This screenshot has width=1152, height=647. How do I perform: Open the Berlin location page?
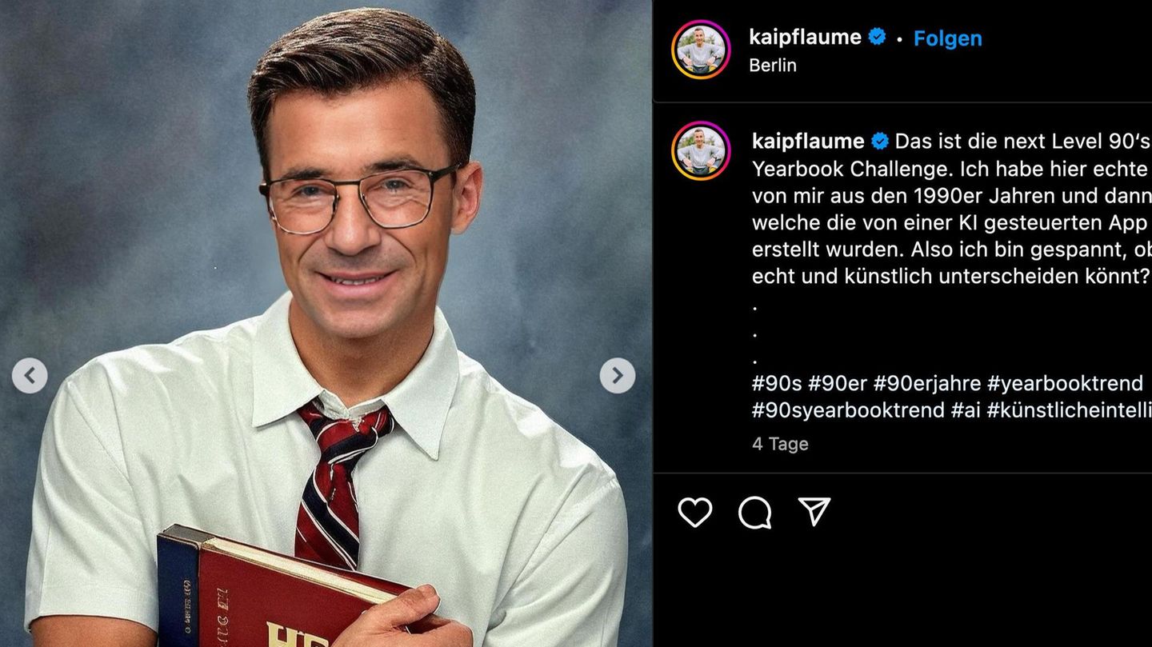[x=774, y=66]
